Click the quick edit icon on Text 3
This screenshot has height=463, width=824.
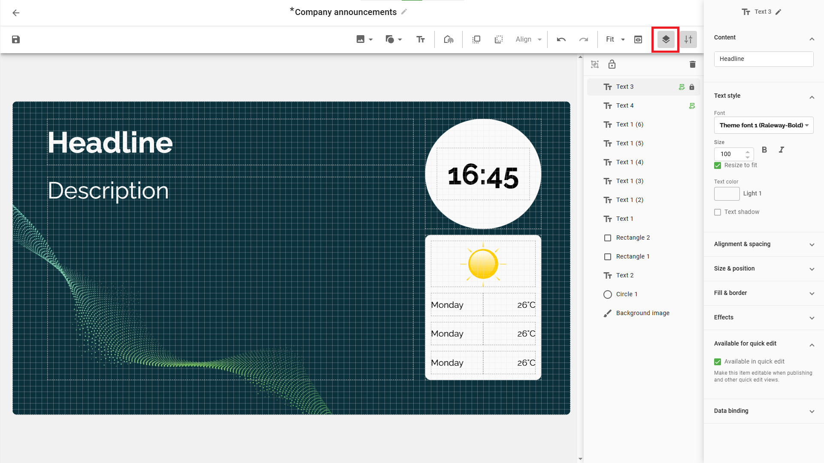[x=682, y=87]
